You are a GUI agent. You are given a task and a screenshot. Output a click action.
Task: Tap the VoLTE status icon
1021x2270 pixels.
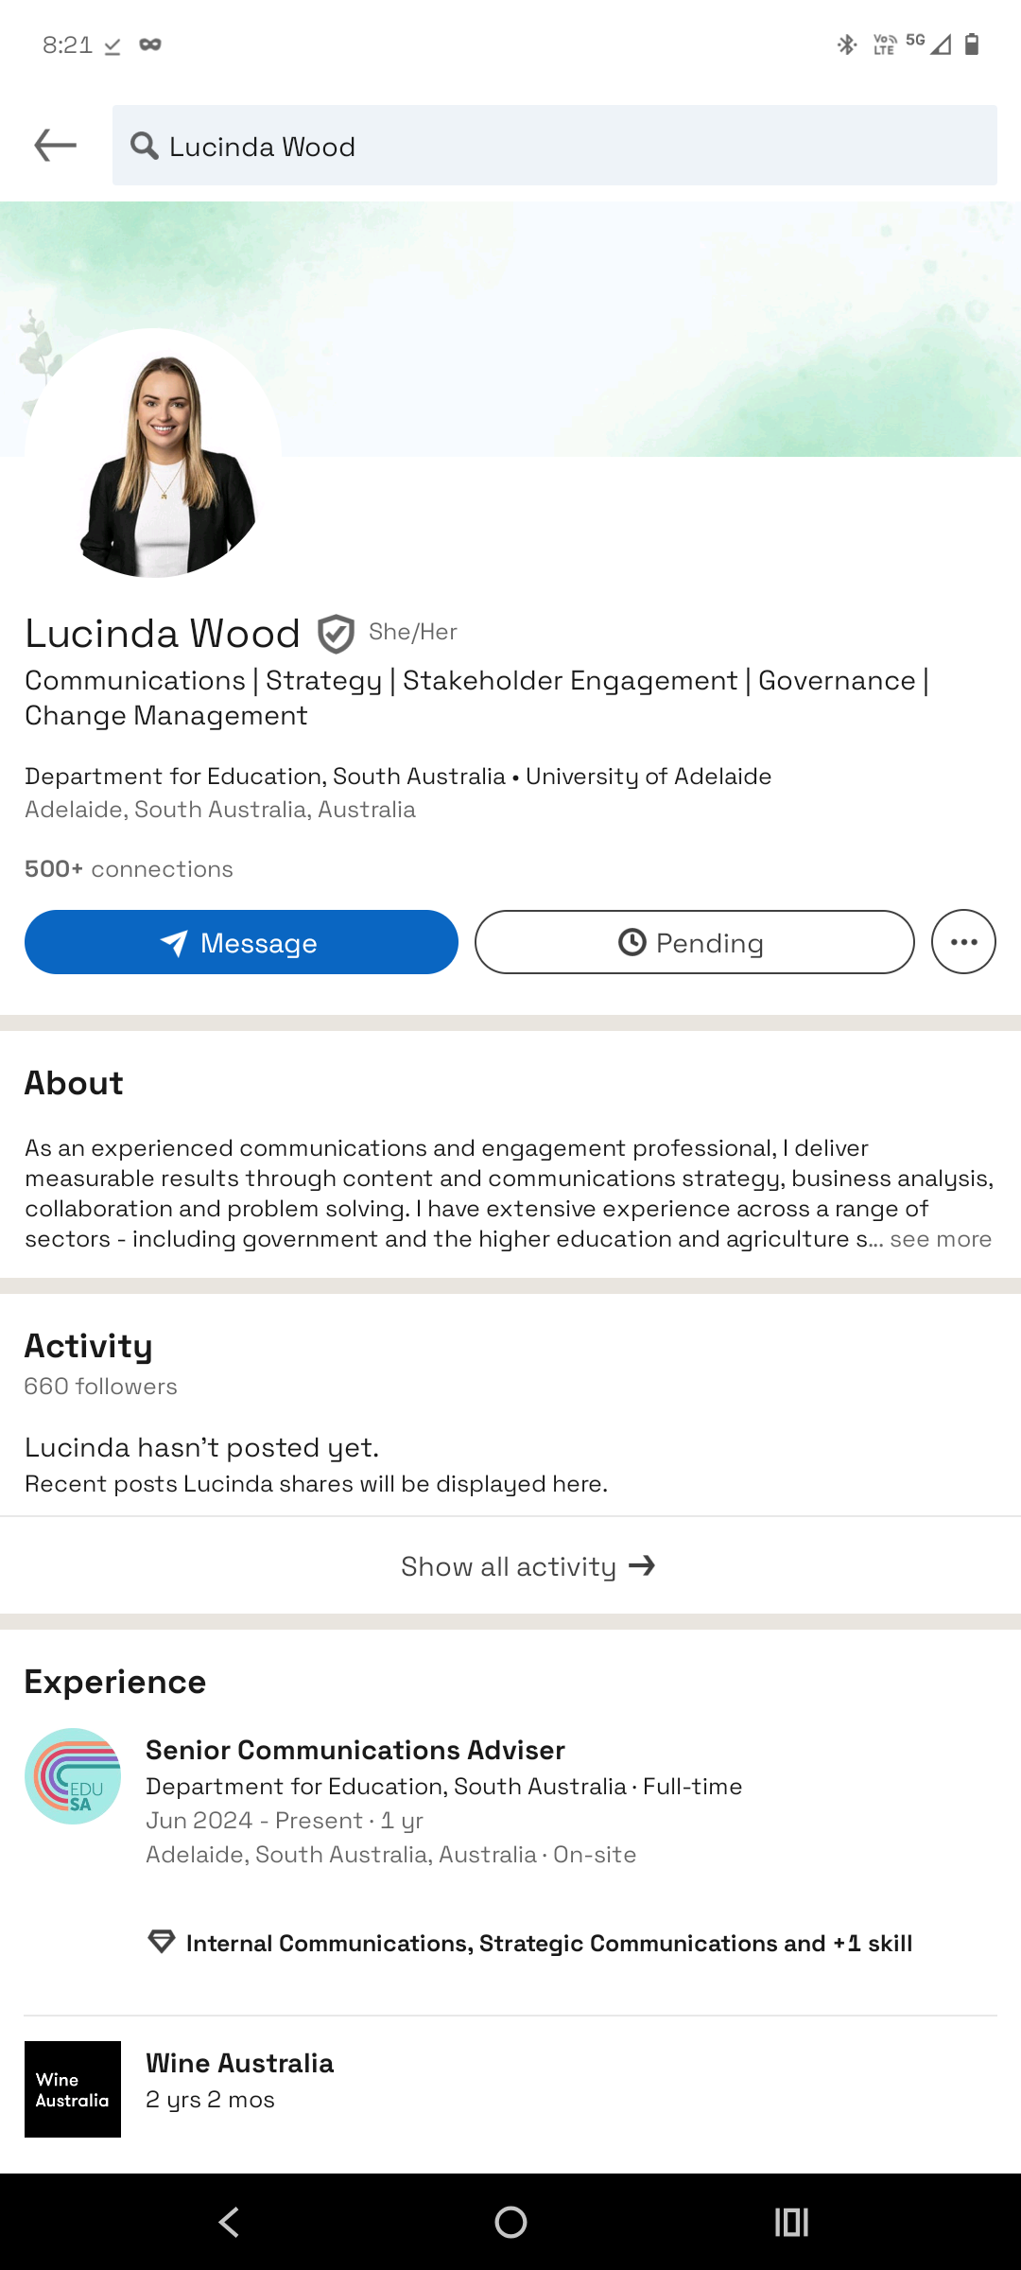[885, 44]
